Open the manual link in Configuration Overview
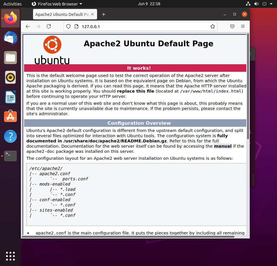Screen dimensions: 277x266 pos(223,146)
